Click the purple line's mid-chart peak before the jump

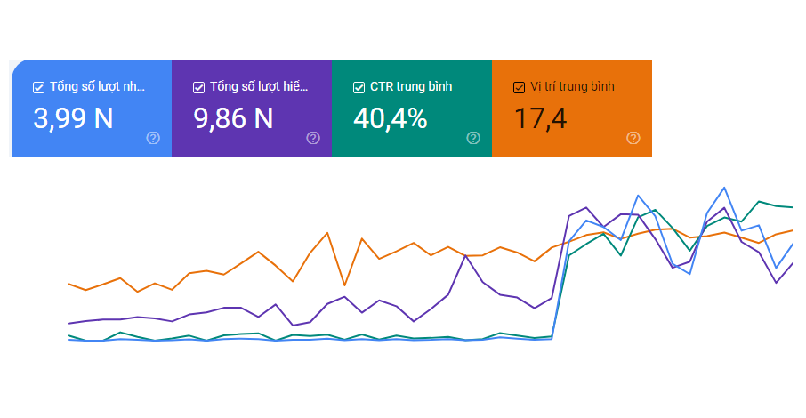(465, 255)
